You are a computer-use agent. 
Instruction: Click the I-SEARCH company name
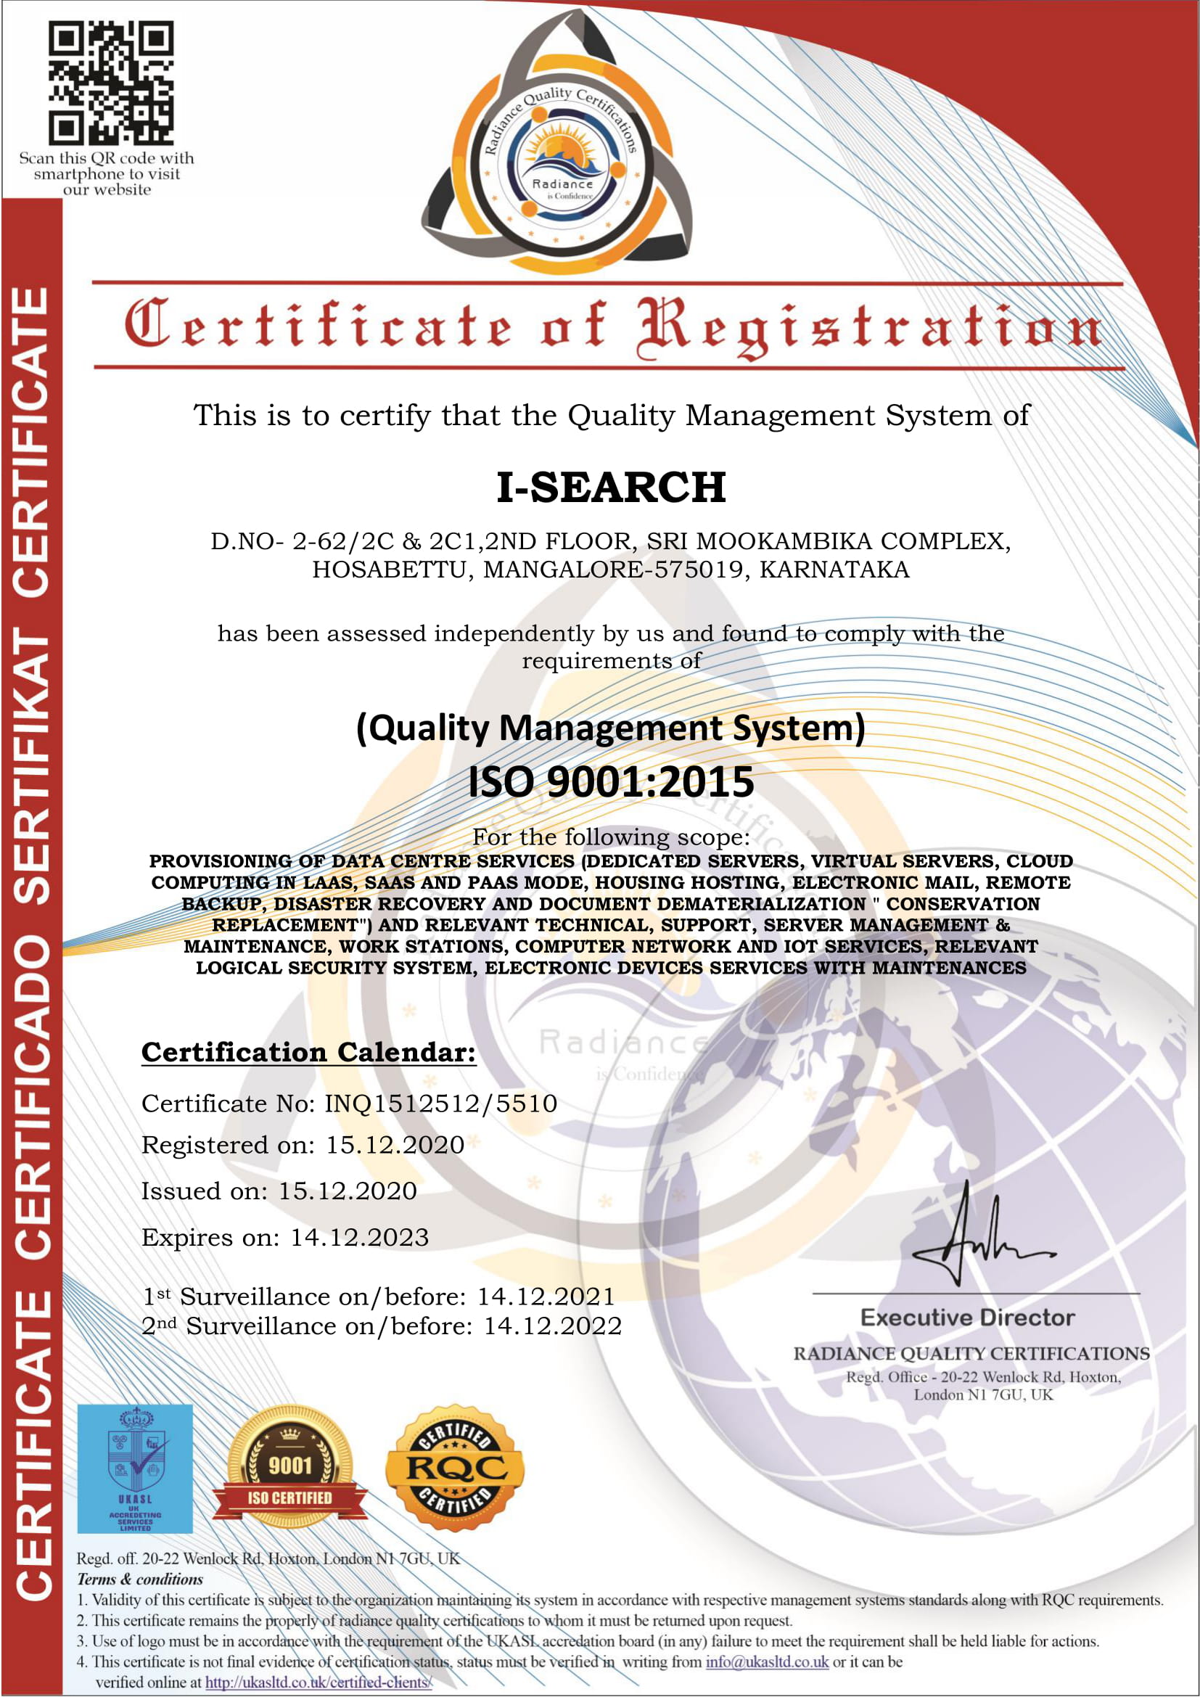click(x=611, y=487)
